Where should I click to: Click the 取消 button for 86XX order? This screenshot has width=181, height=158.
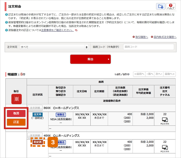[16, 113]
